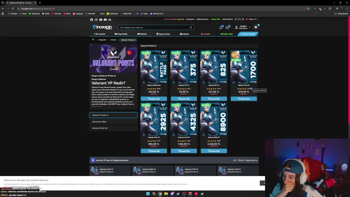Screen dimensions: 350x197
Task: Open the Chrome apps grid icon in the bookmarks bar
Action: coord(3,14)
